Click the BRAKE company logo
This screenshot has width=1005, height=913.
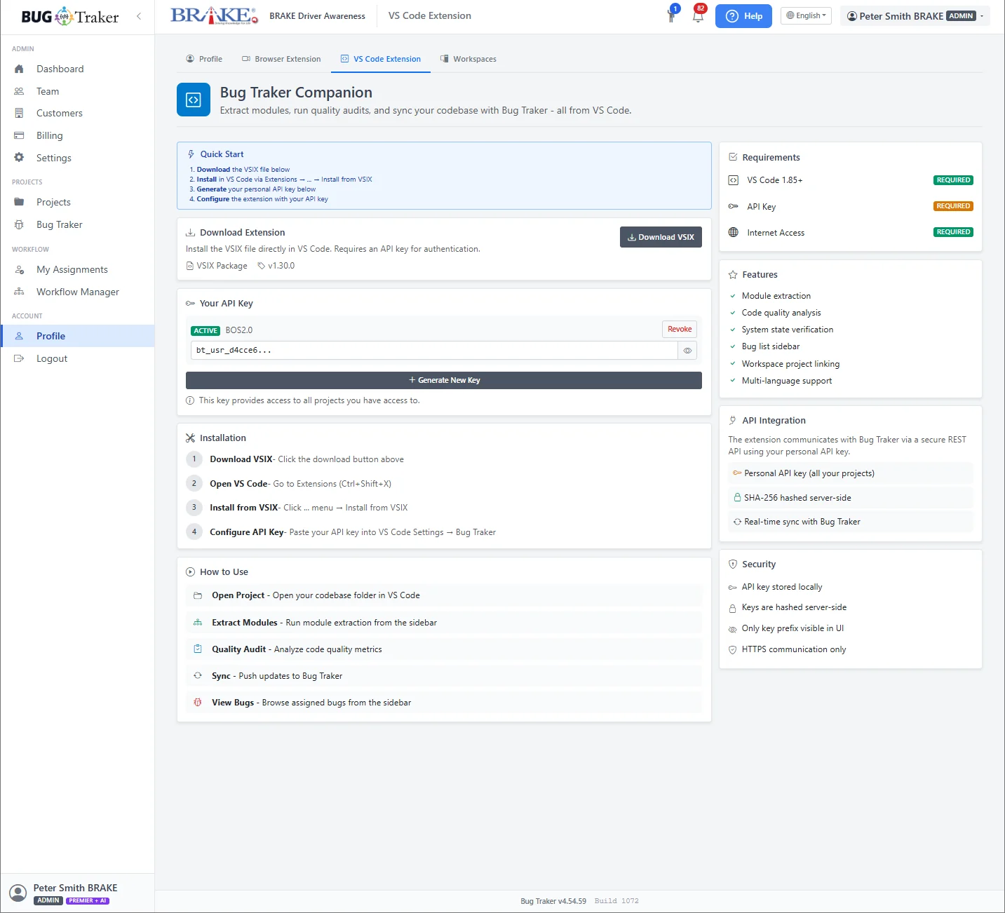pyautogui.click(x=214, y=15)
